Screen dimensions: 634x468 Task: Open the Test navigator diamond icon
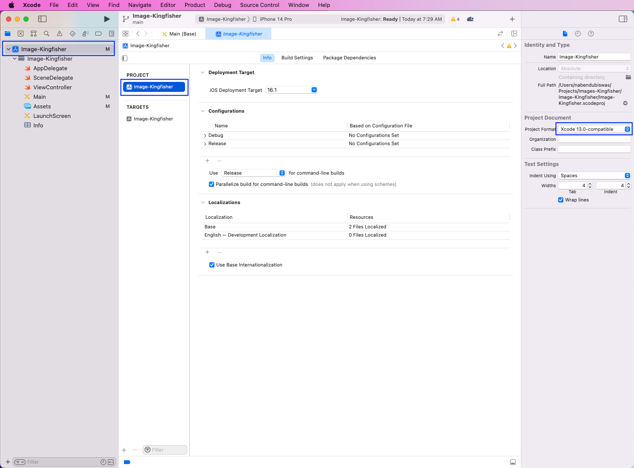coord(72,34)
